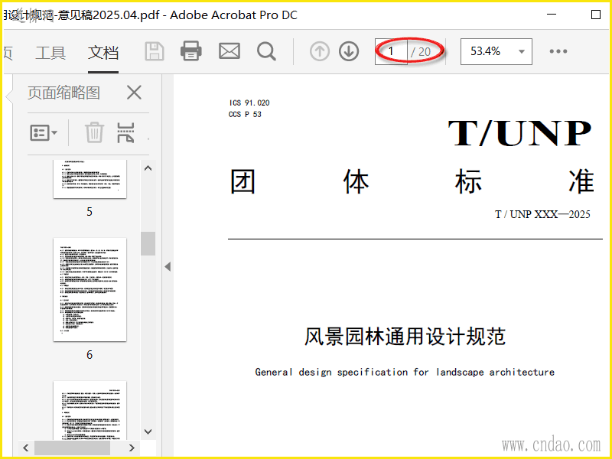Open thumbnail options dropdown menu
Viewport: 612px width, 459px height.
pos(44,132)
